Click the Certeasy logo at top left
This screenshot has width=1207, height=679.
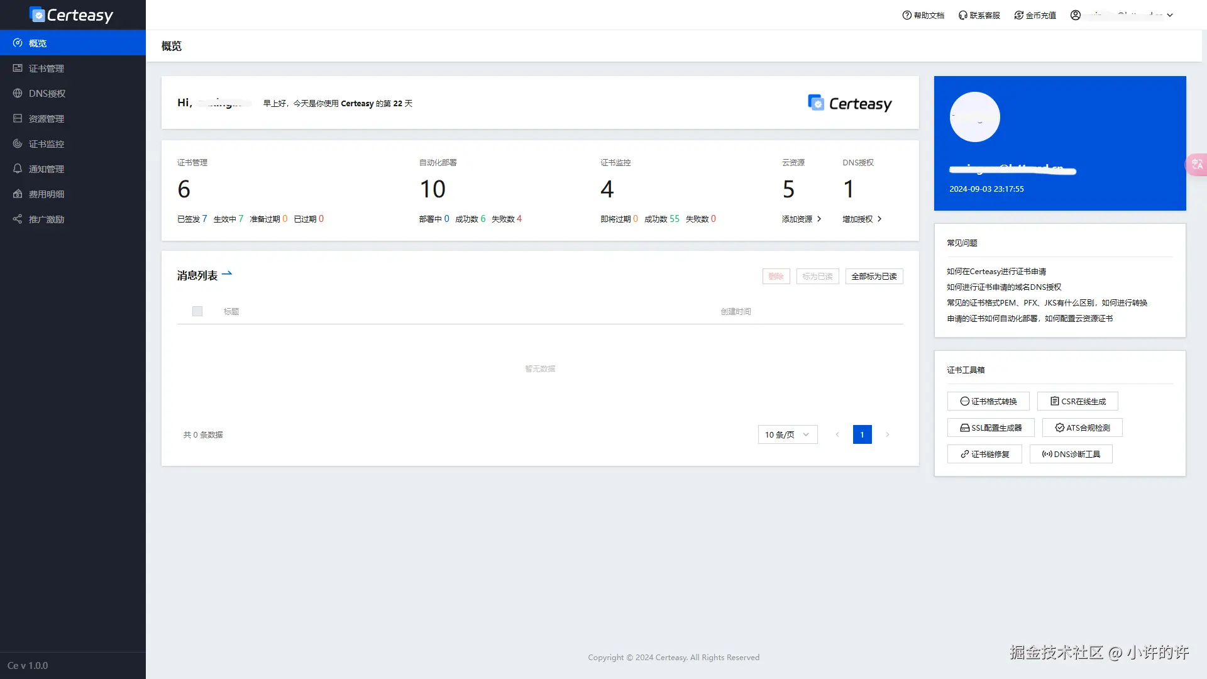(x=71, y=14)
